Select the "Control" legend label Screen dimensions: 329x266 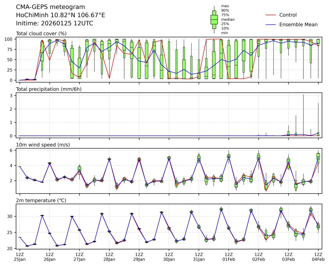click(288, 15)
